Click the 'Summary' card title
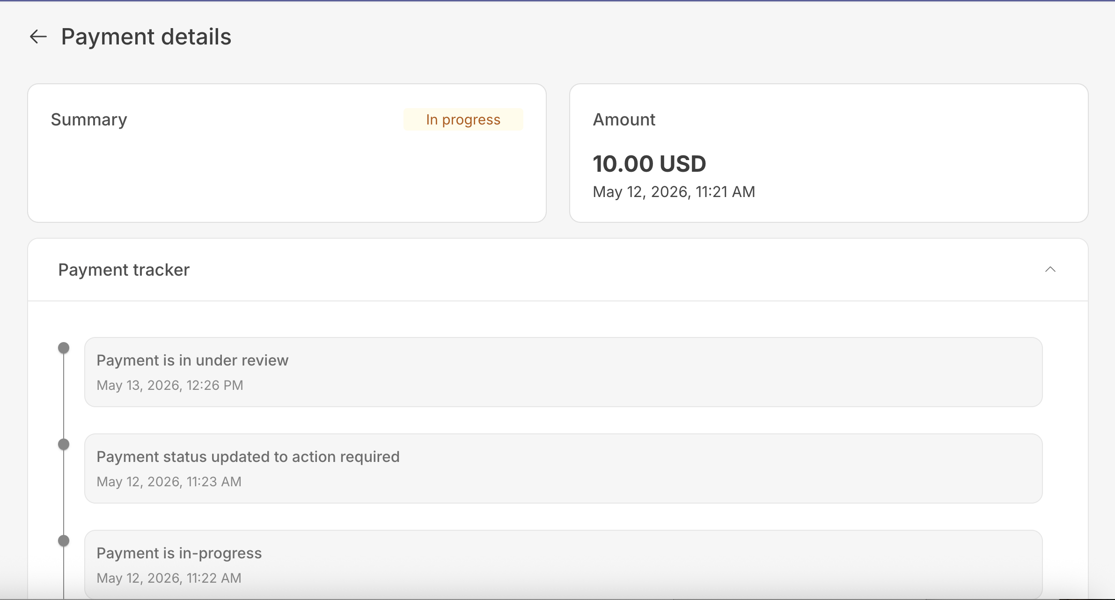The width and height of the screenshot is (1115, 600). click(x=89, y=120)
